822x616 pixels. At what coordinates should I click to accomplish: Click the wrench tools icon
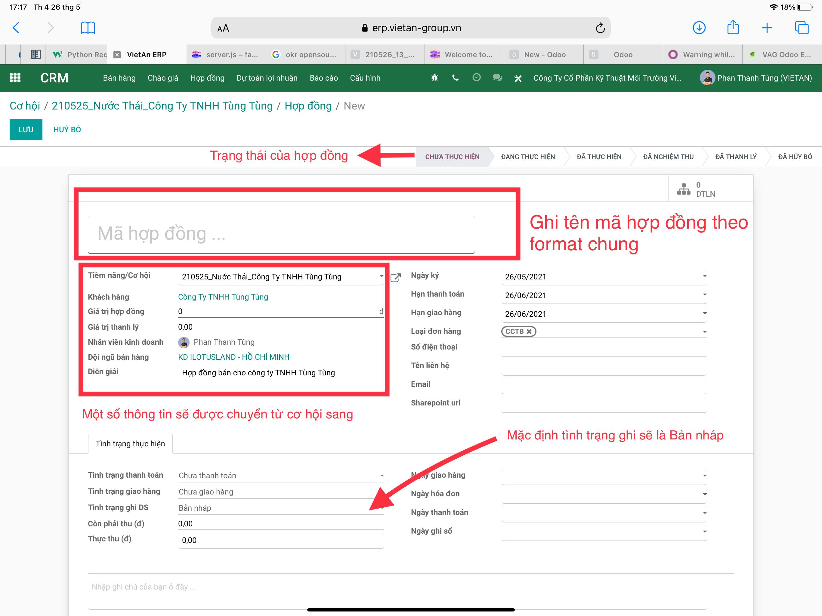coord(518,78)
